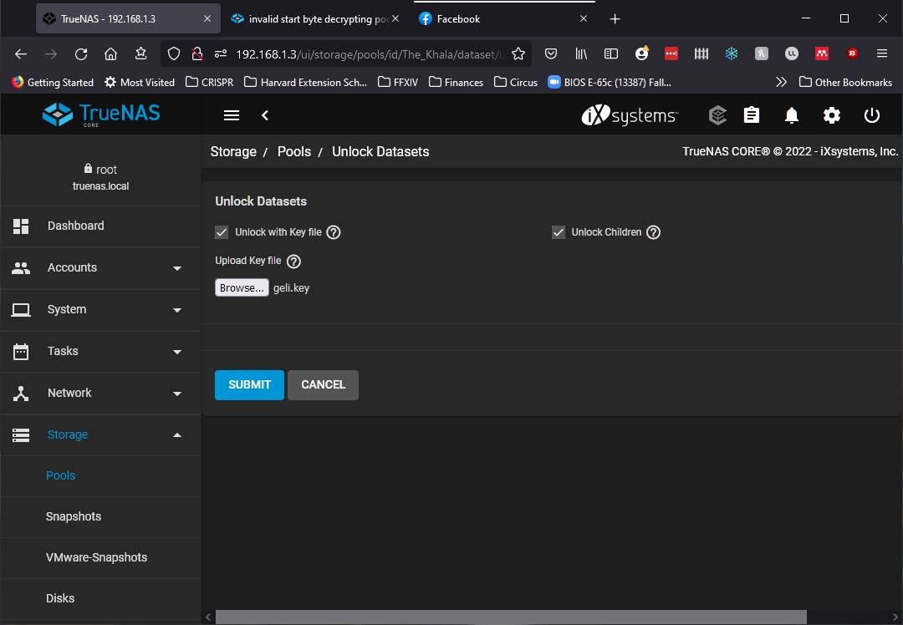The height and width of the screenshot is (625, 903).
Task: Open the alerts bell icon
Action: 791,115
